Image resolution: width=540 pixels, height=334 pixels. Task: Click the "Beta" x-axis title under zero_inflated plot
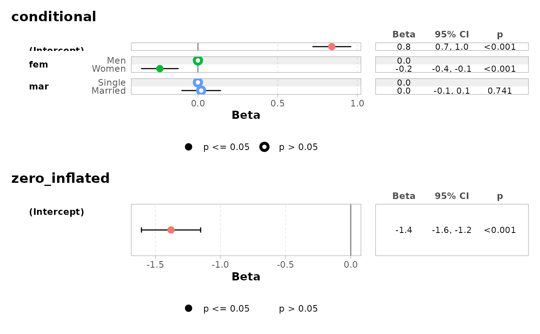click(x=246, y=277)
